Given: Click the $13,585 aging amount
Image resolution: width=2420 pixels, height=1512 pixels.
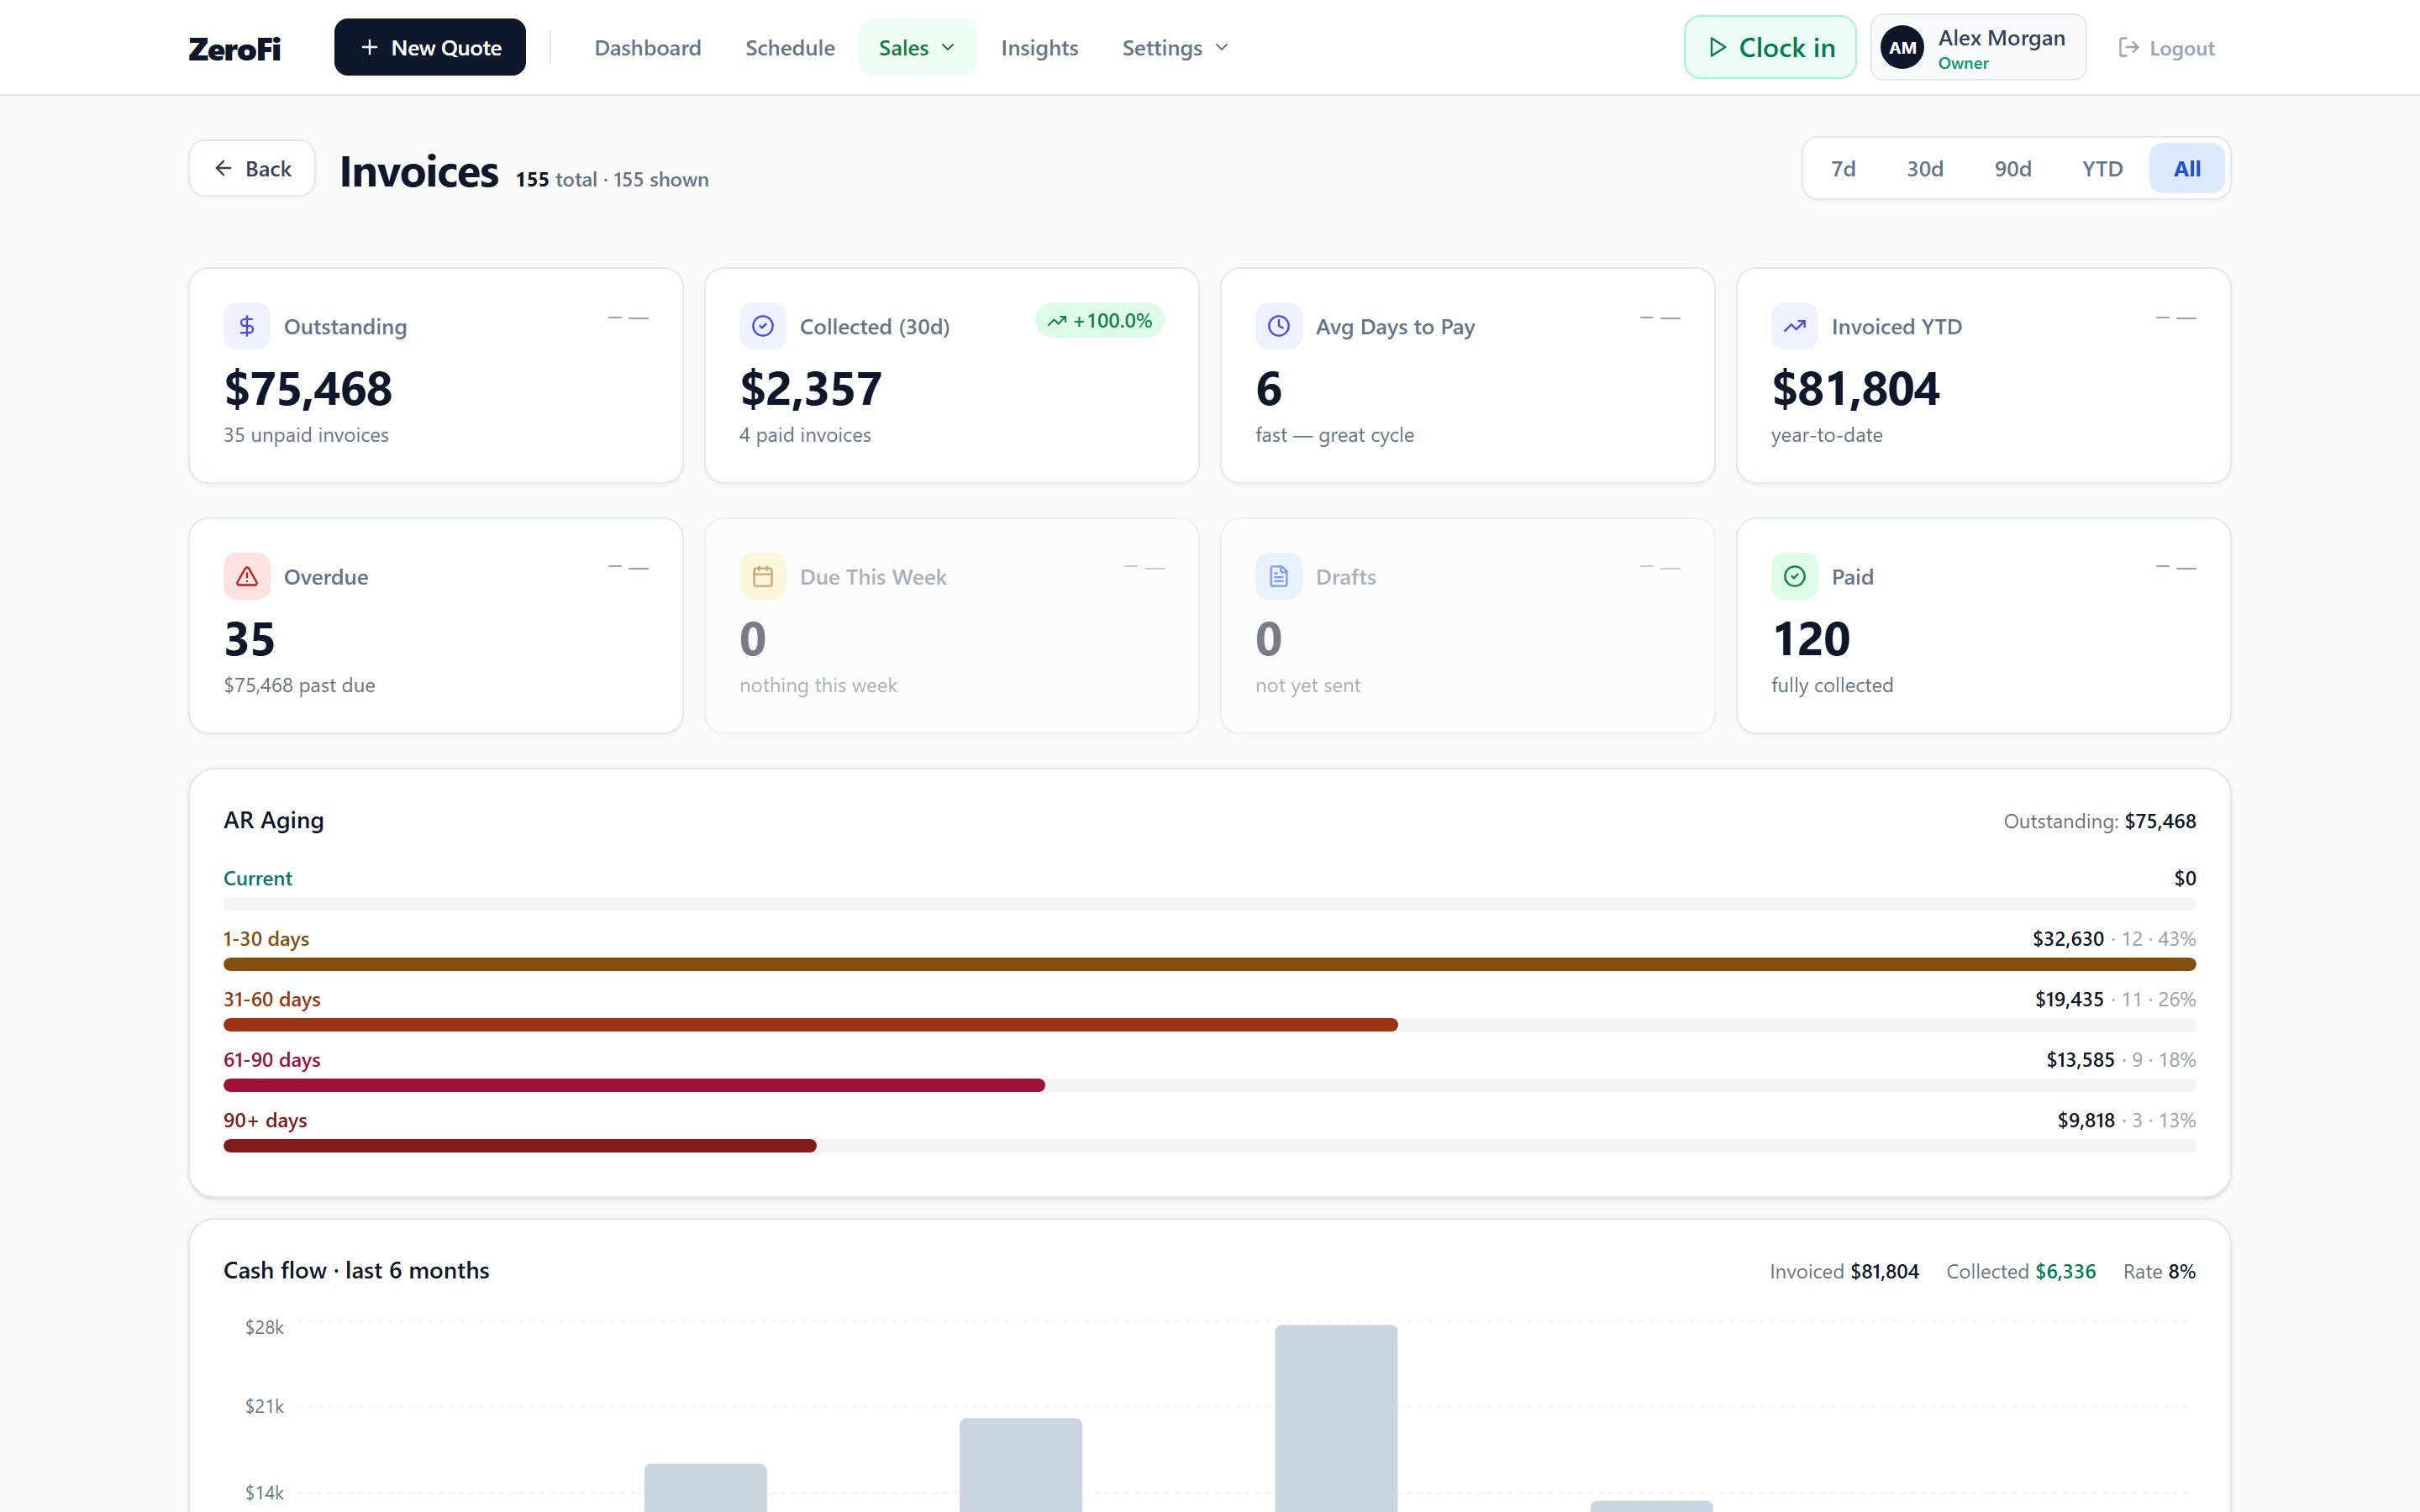Looking at the screenshot, I should coord(2080,1060).
